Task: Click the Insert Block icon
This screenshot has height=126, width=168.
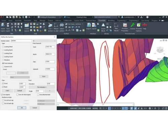Action: point(103,25)
